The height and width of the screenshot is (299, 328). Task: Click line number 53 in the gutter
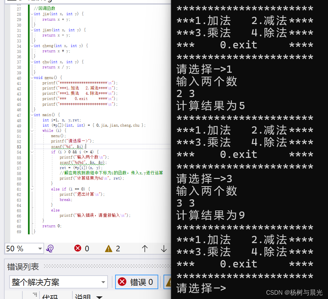19,147
